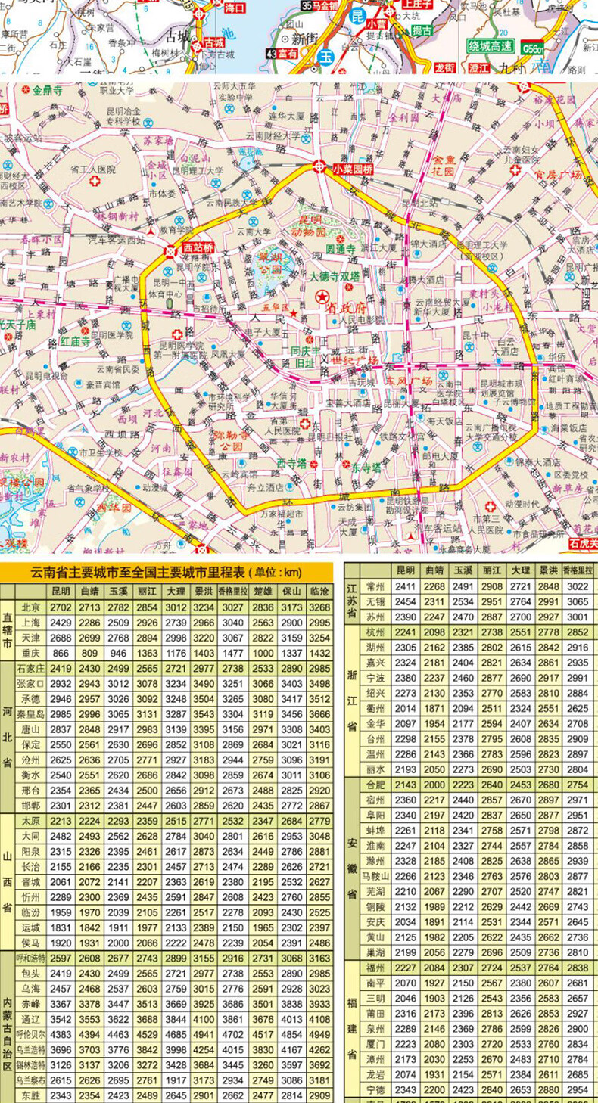
Task: Click the red temple icon at 金鼎寺
Action: [x=25, y=90]
